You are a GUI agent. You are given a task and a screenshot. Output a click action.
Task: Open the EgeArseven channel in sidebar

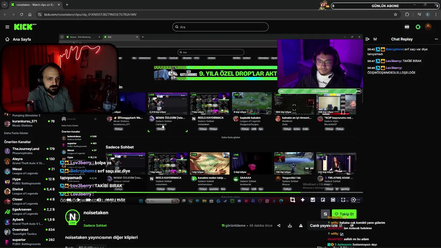coord(29,211)
